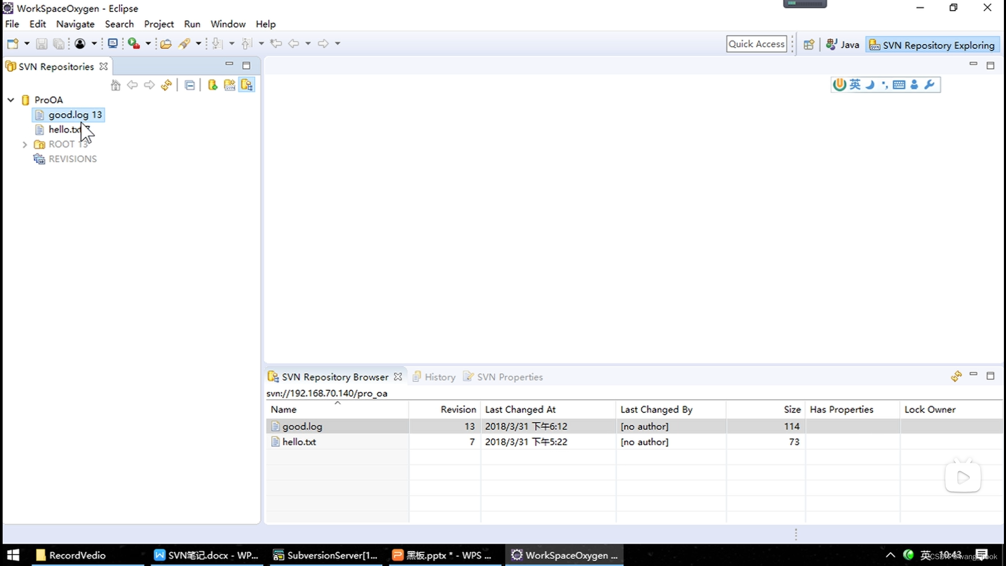The width and height of the screenshot is (1006, 566).
Task: Select the REVISIONS tree node
Action: [x=65, y=159]
